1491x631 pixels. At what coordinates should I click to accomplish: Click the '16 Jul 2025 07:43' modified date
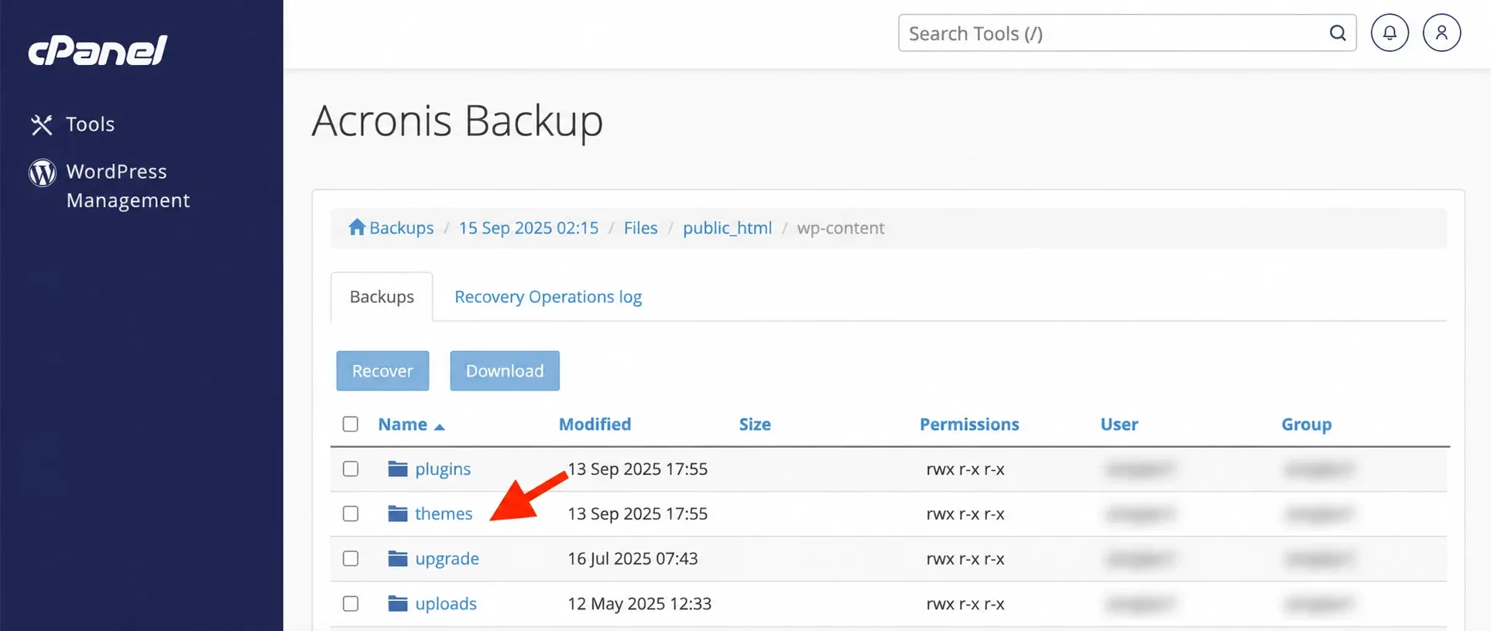tap(632, 558)
